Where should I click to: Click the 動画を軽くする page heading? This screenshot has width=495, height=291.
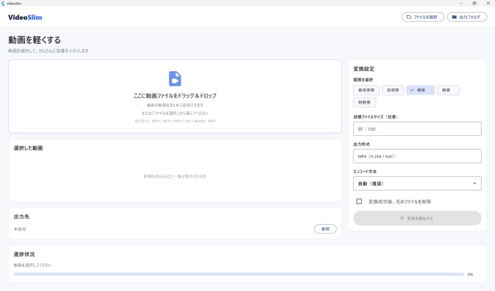(x=34, y=40)
